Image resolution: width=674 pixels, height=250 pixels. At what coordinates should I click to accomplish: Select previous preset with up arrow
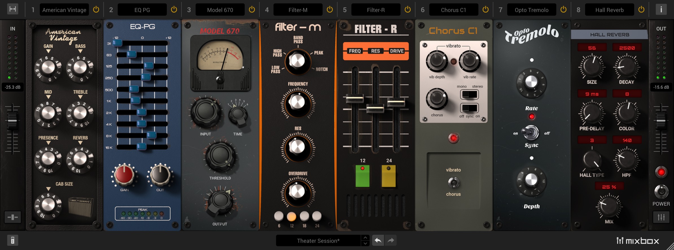[365, 238]
